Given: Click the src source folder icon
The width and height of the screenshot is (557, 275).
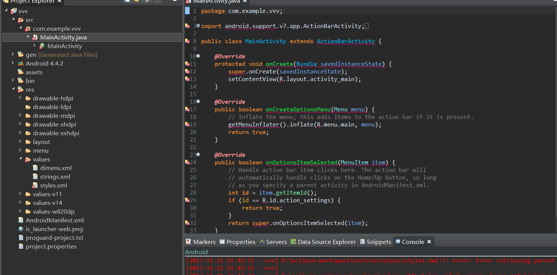Looking at the screenshot, I should pyautogui.click(x=21, y=20).
